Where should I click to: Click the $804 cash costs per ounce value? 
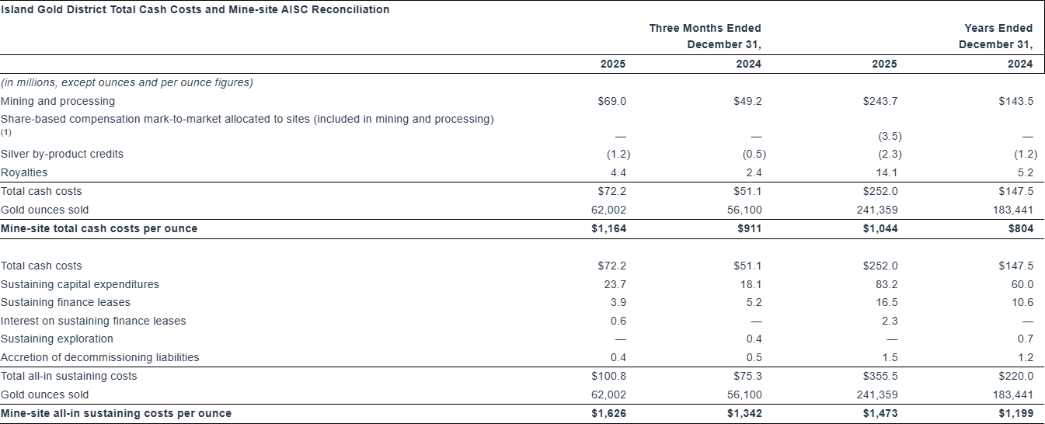point(1020,228)
